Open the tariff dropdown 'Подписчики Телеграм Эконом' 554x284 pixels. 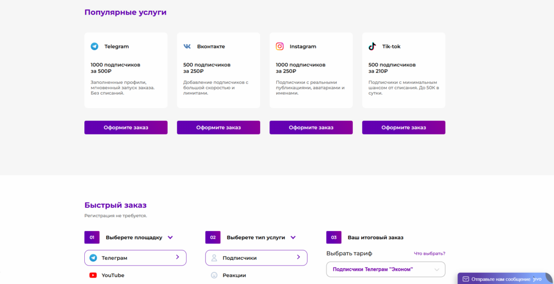tap(385, 269)
